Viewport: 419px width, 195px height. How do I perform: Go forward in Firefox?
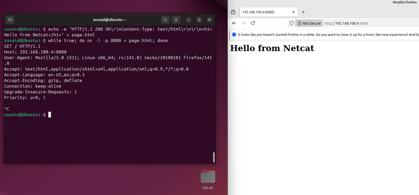point(243,23)
